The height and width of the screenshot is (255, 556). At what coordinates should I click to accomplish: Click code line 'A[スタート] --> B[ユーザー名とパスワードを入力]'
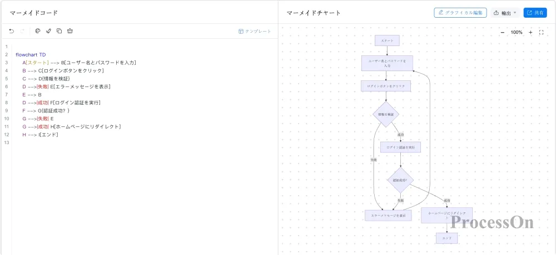[79, 63]
